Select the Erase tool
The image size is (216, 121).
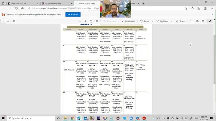pos(180,21)
